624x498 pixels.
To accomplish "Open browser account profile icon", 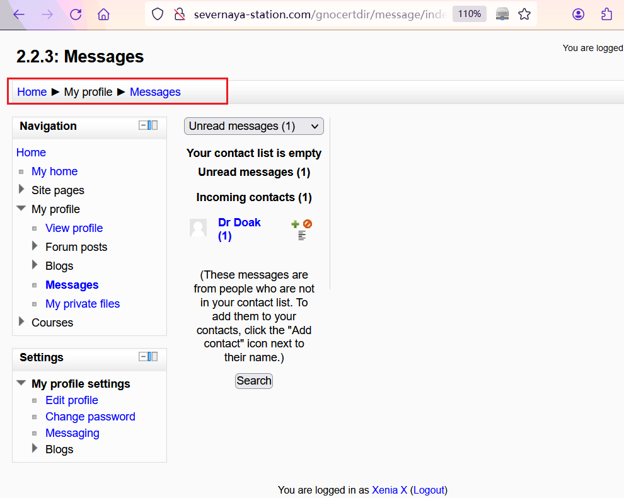I will [578, 14].
